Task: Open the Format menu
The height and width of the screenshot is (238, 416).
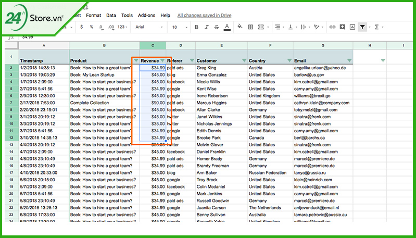Action: 93,16
